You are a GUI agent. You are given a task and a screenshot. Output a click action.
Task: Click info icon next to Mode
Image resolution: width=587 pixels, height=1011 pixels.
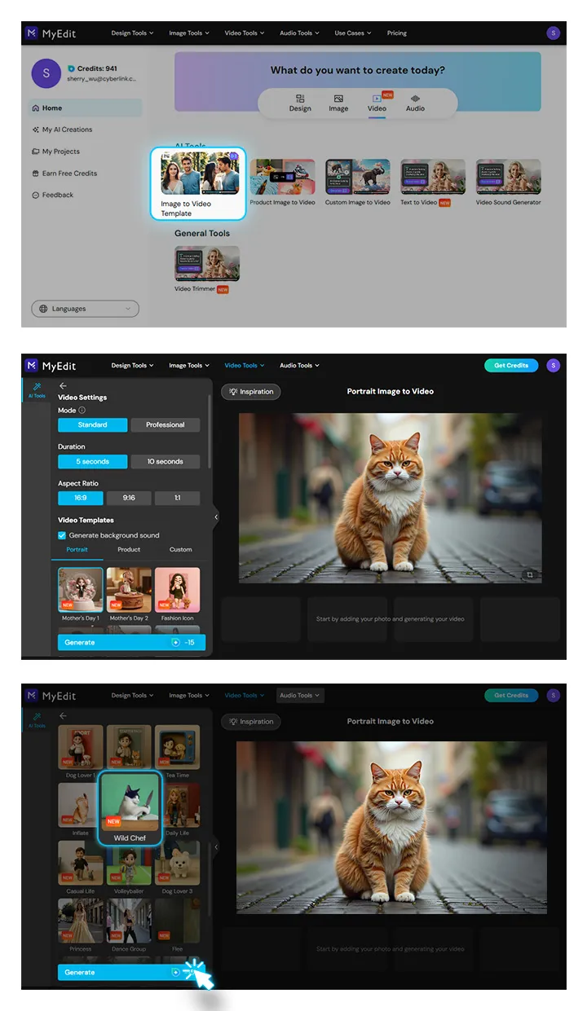coord(82,411)
